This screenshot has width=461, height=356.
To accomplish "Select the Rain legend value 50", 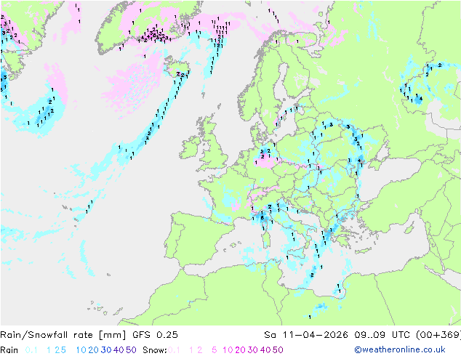I will 131,350.
